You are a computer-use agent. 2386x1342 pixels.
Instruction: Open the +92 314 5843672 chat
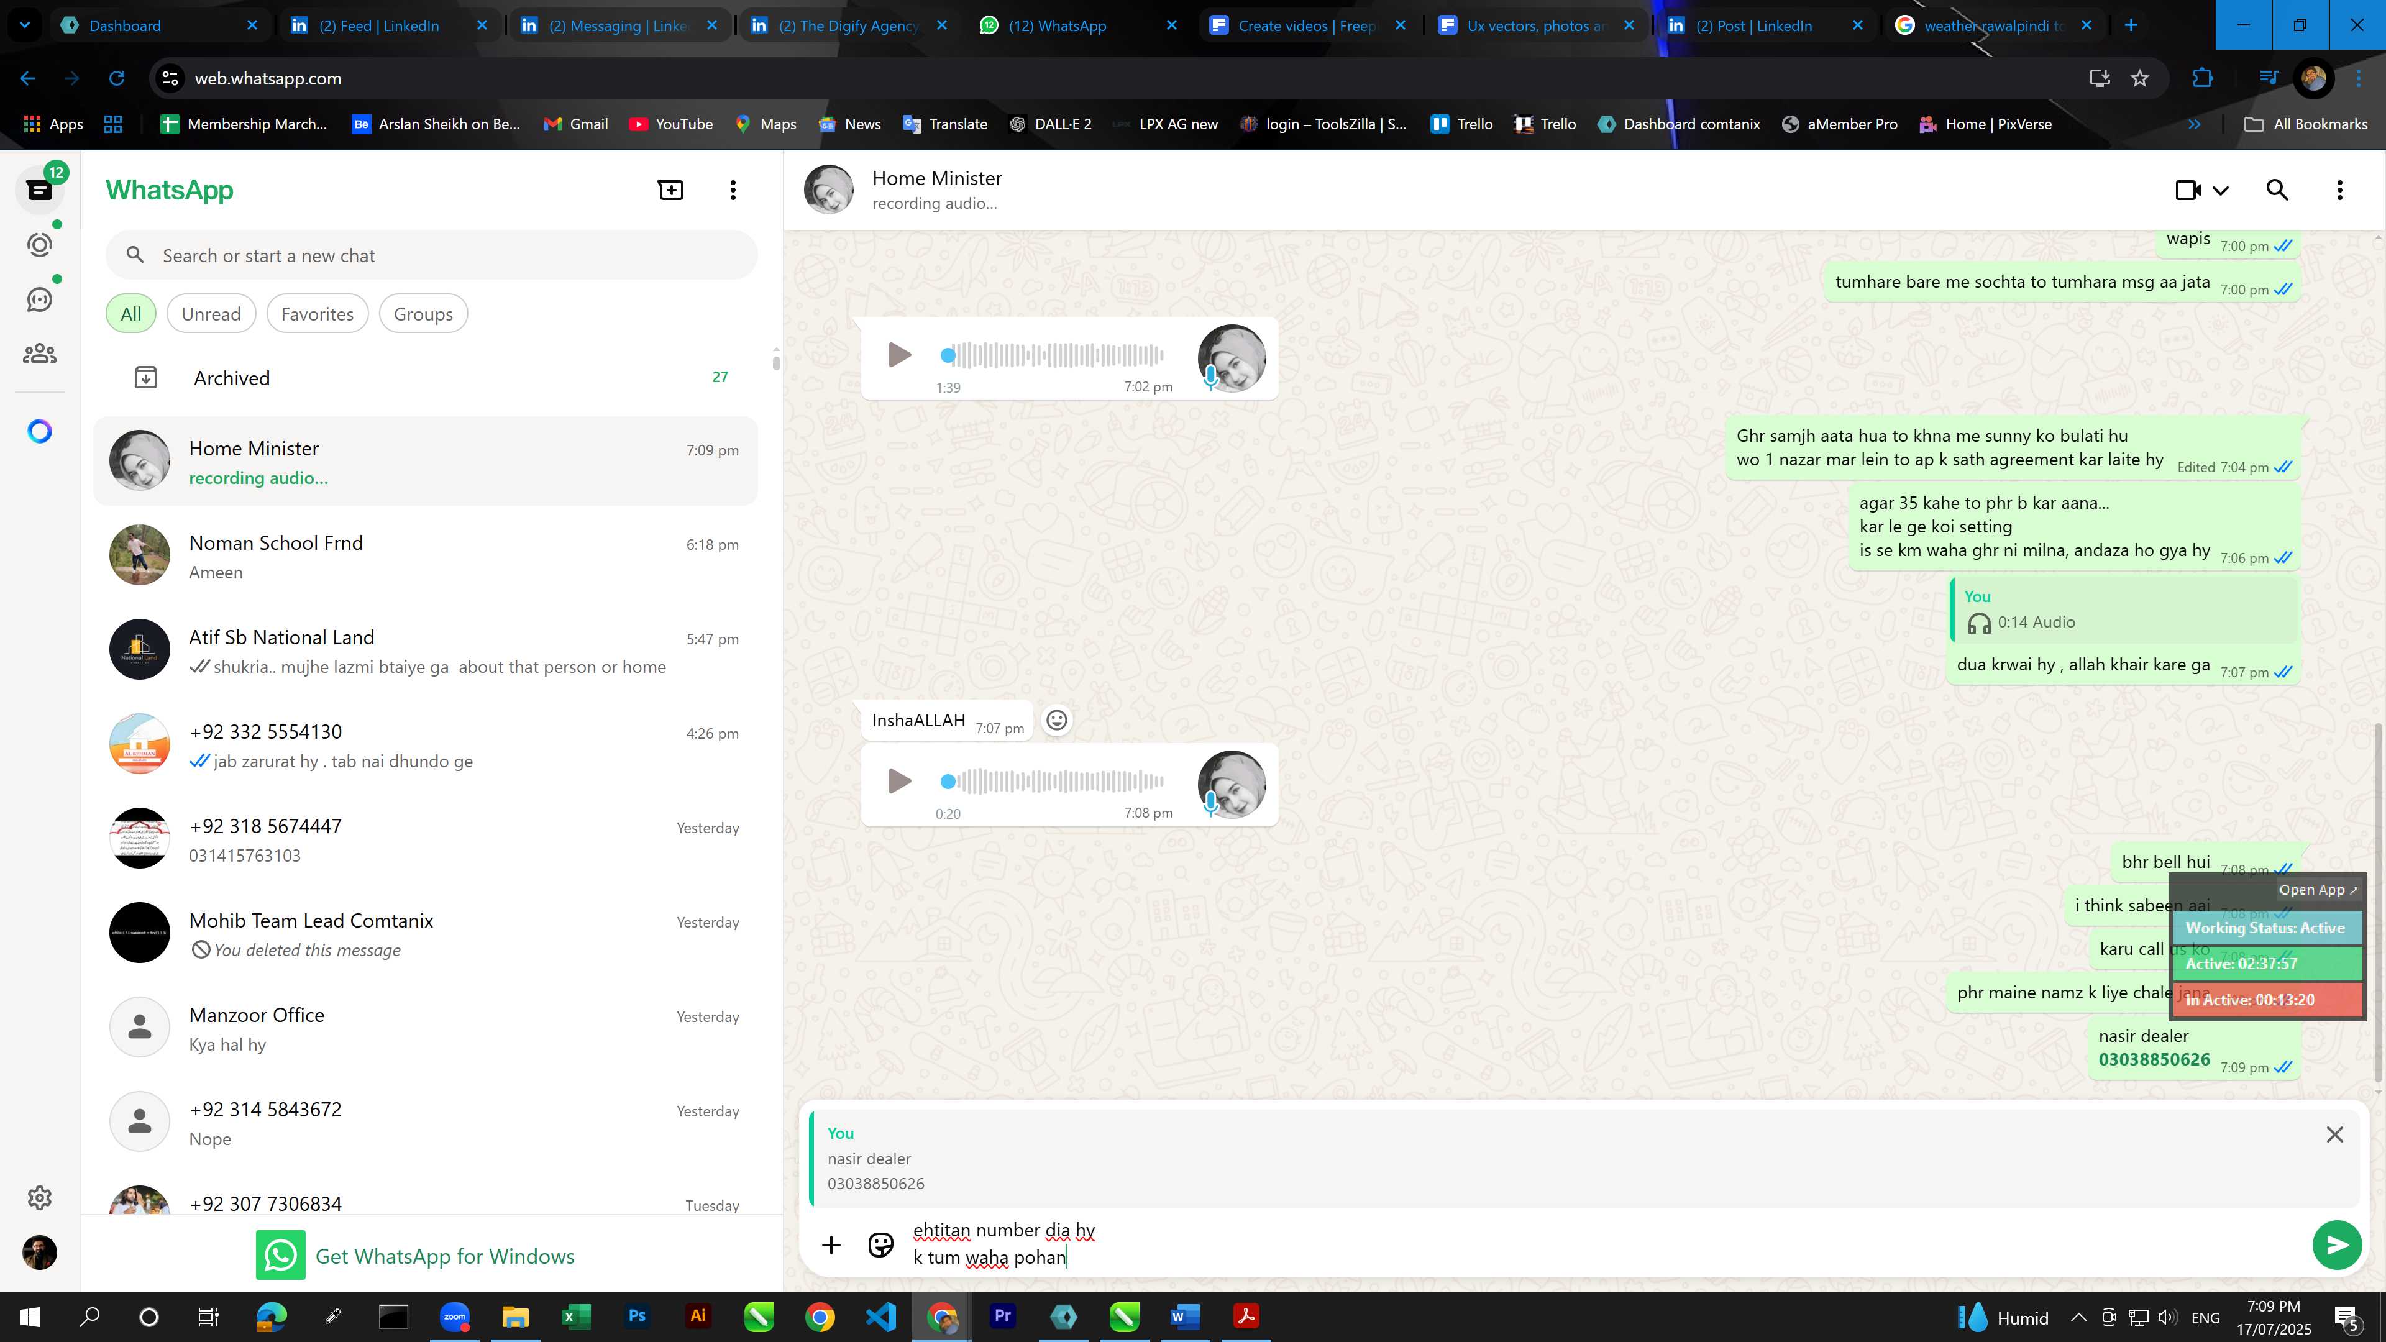(x=426, y=1123)
